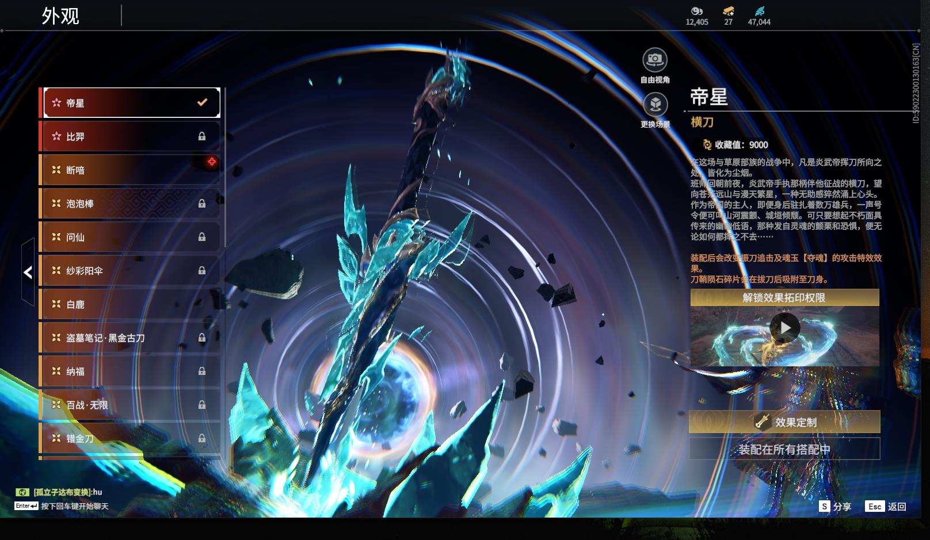This screenshot has width=930, height=540.
Task: Click the lock icon on 盗墓笔记·黑金古刀 row
Action: tap(202, 338)
